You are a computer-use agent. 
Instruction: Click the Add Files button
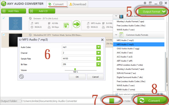14,11
